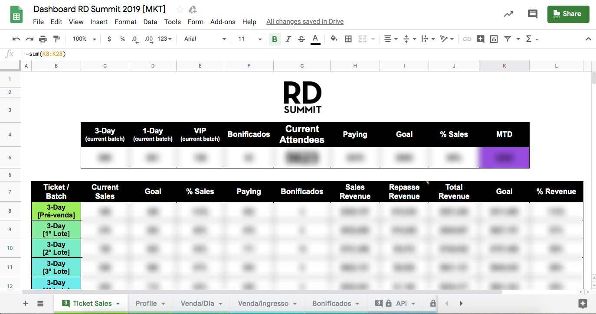Open vertical align dropdown

point(409,39)
